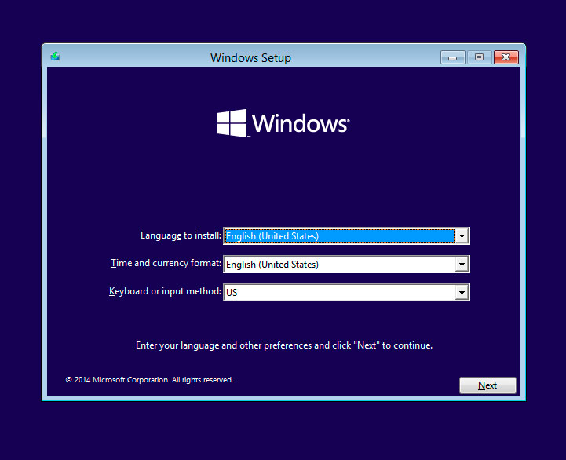Minimize the Windows Setup window
The width and height of the screenshot is (566, 460).
coord(453,57)
